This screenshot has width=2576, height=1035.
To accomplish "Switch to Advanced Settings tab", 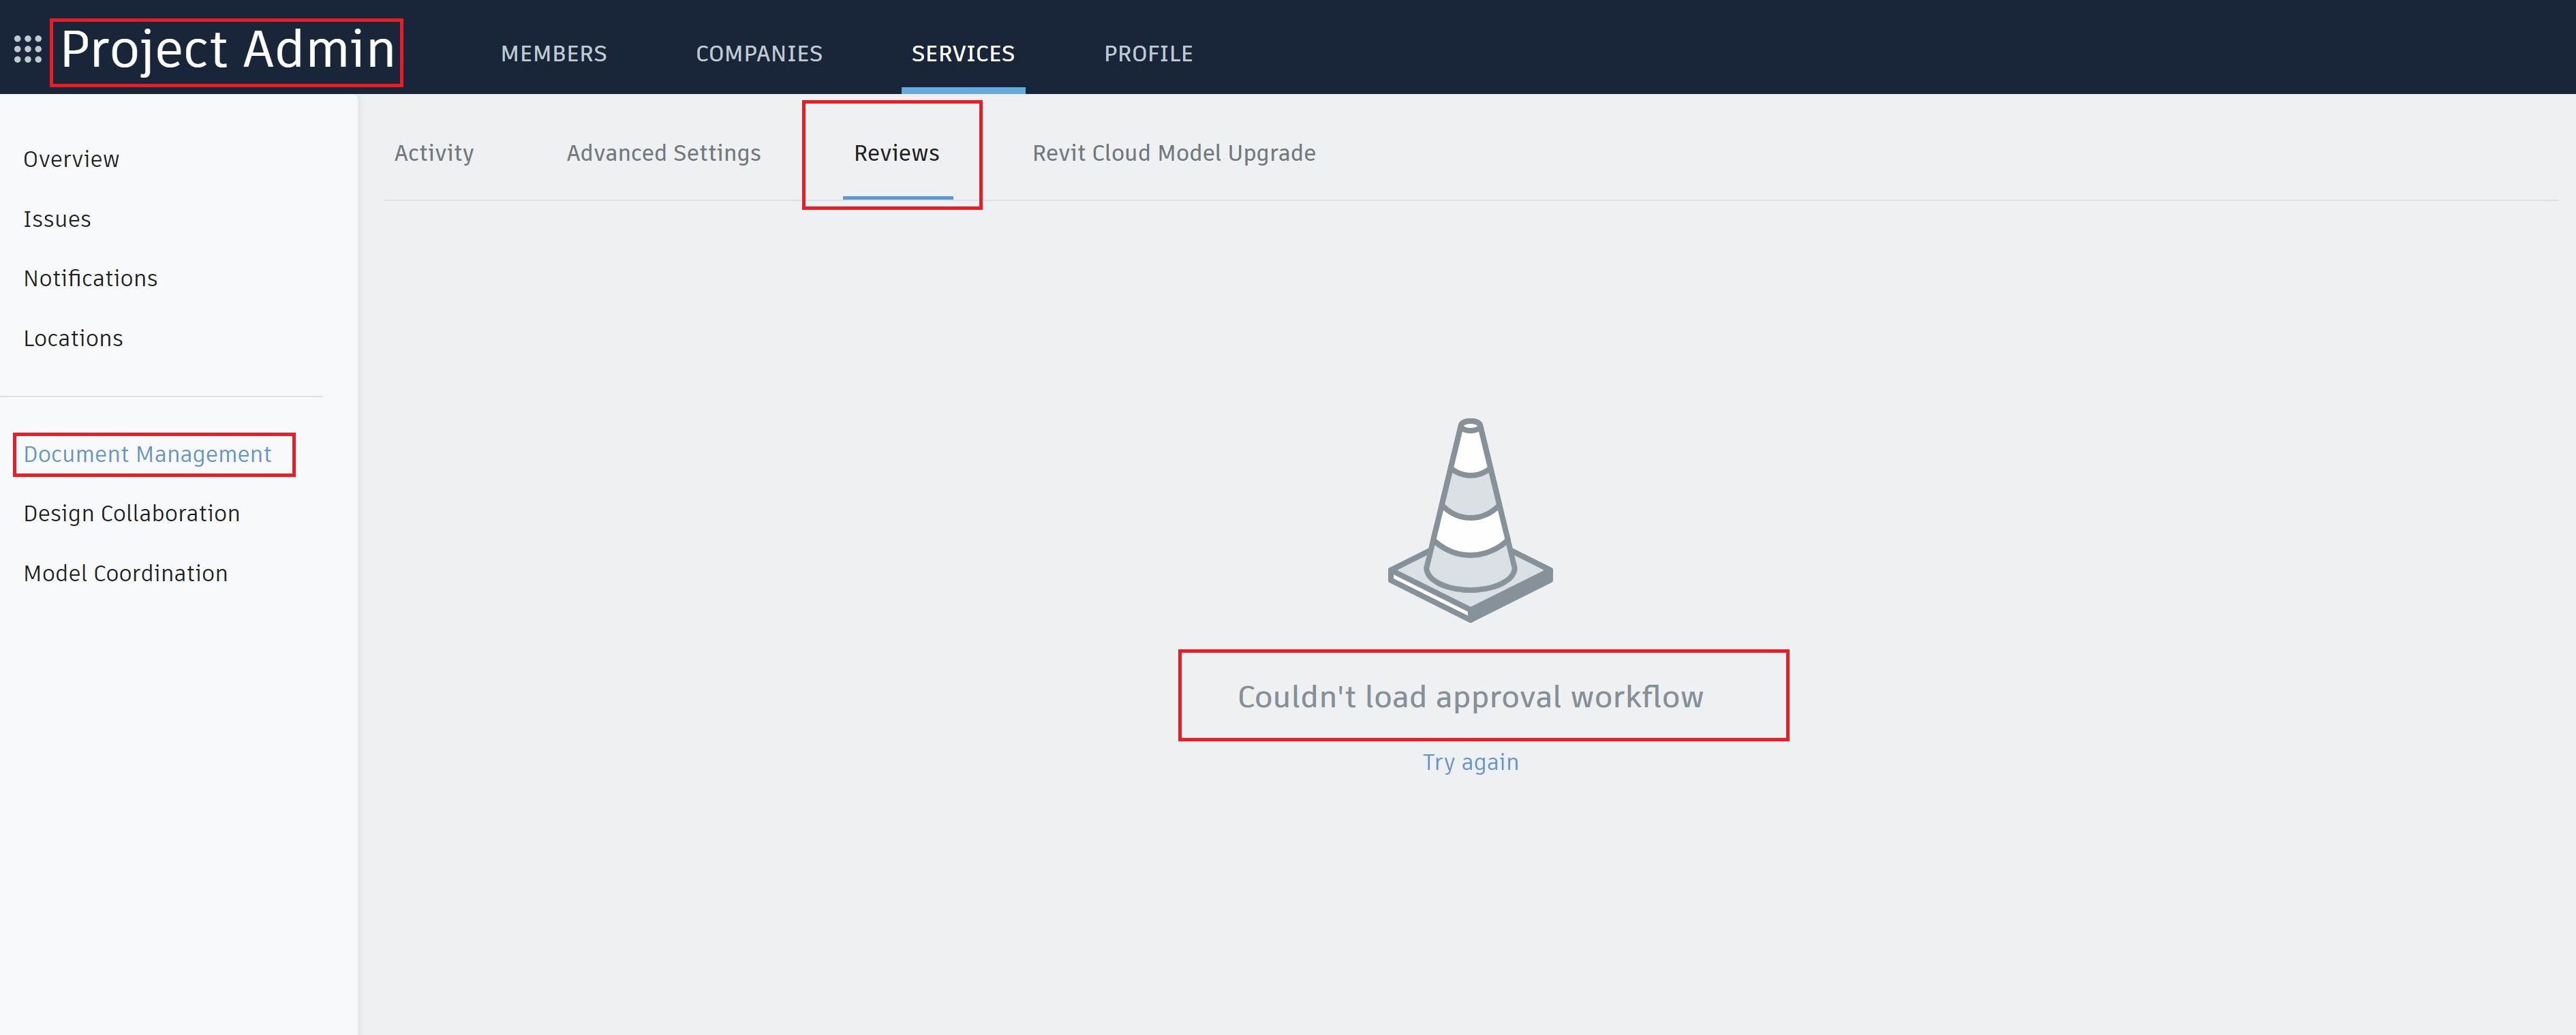I will coord(663,153).
